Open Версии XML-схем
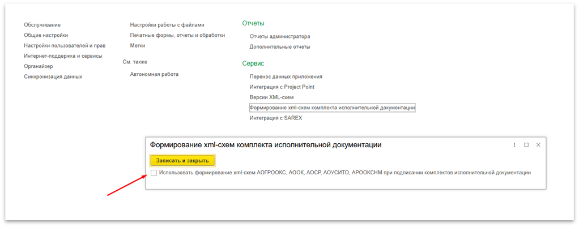This screenshot has height=227, width=579. tap(271, 97)
